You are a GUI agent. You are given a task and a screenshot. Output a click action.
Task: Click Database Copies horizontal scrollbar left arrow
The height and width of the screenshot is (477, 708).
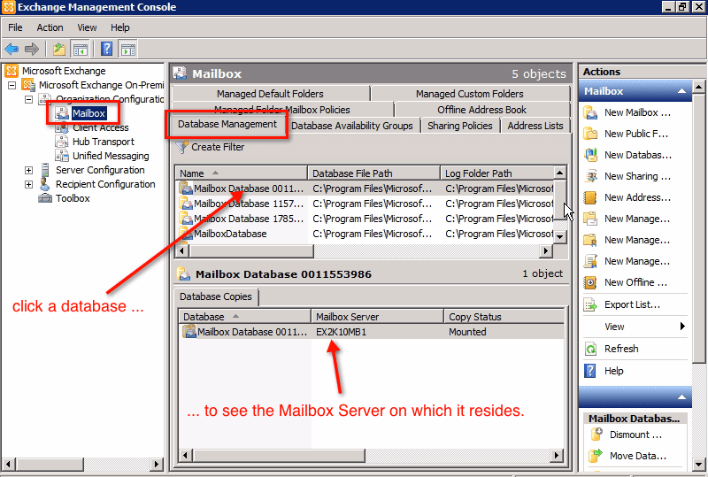[185, 455]
